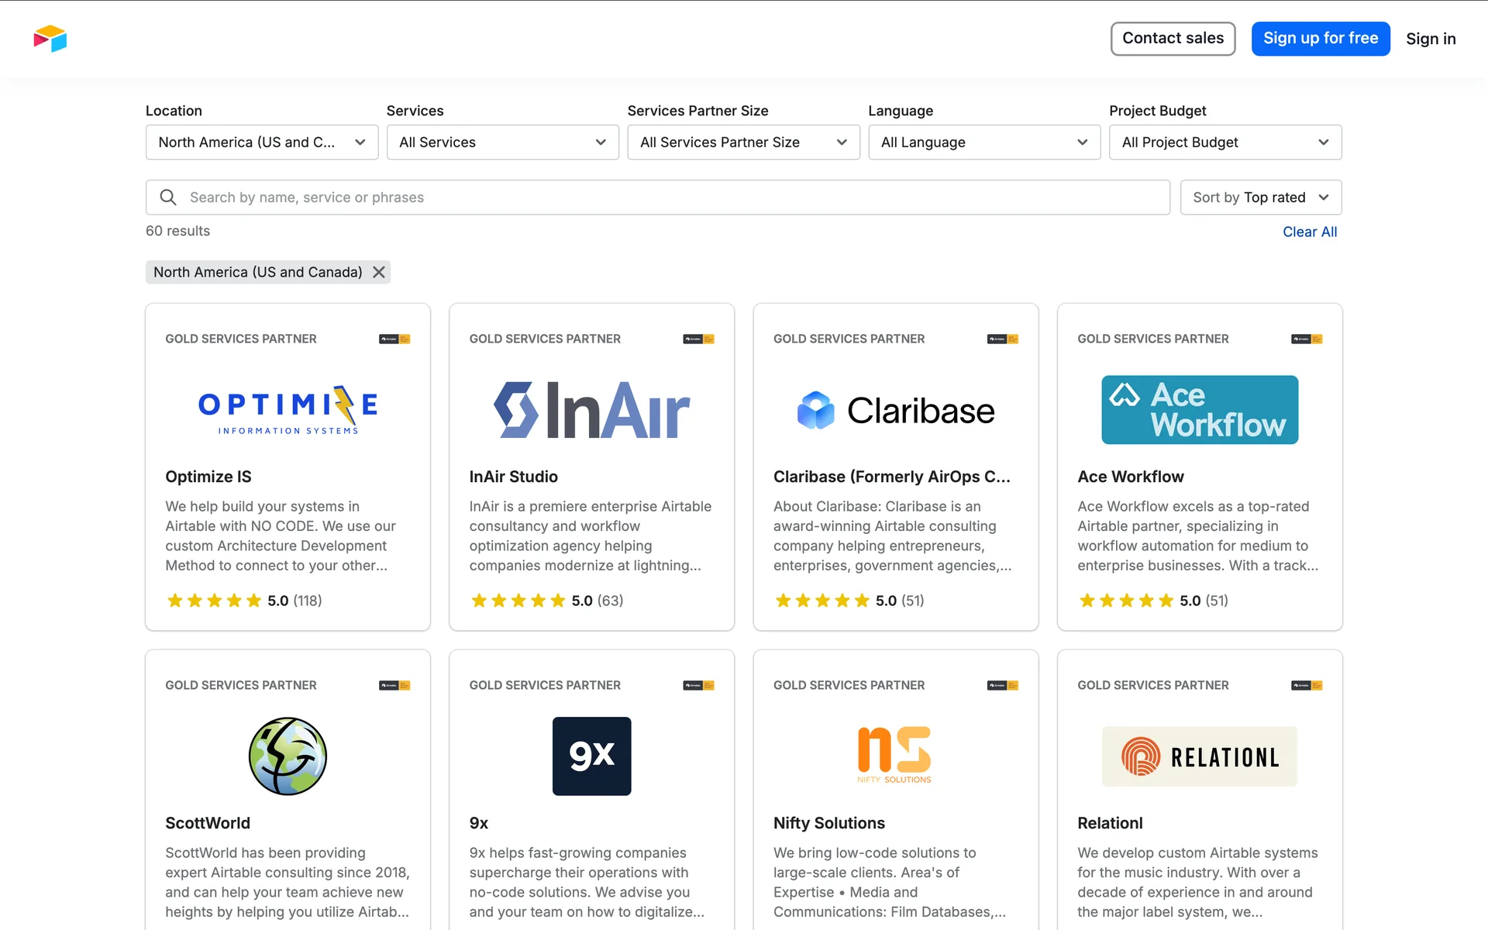Click the search magnifier icon

coord(168,198)
